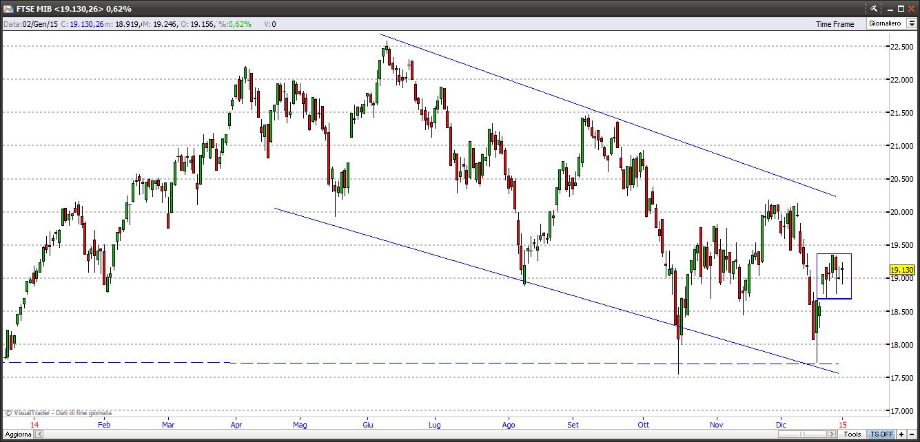
Task: Click the Feb month label on time axis
Action: click(x=104, y=425)
